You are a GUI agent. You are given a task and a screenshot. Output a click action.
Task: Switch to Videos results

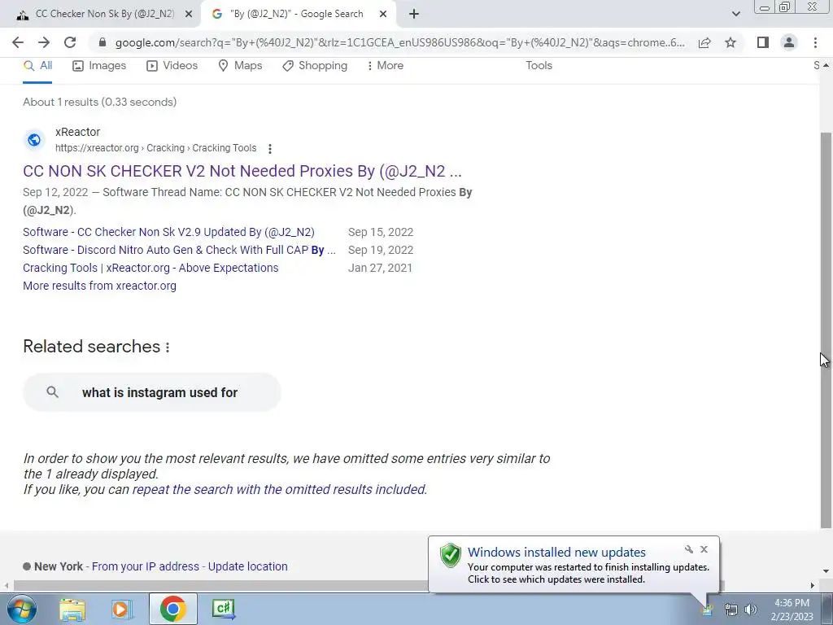pyautogui.click(x=172, y=65)
